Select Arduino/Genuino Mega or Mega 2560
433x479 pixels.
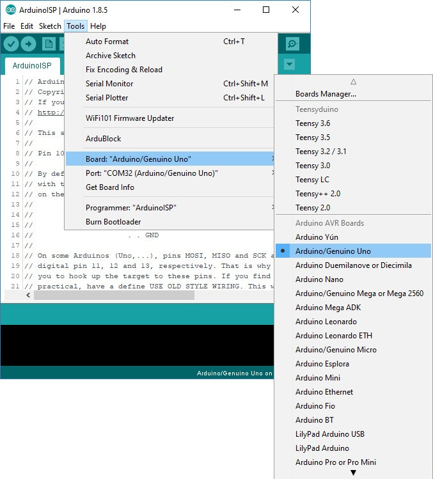point(353,294)
